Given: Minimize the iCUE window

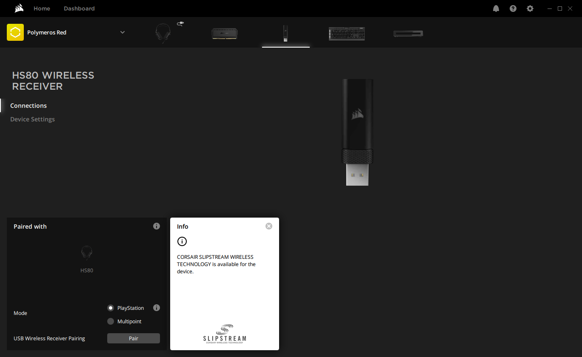Looking at the screenshot, I should [x=549, y=8].
